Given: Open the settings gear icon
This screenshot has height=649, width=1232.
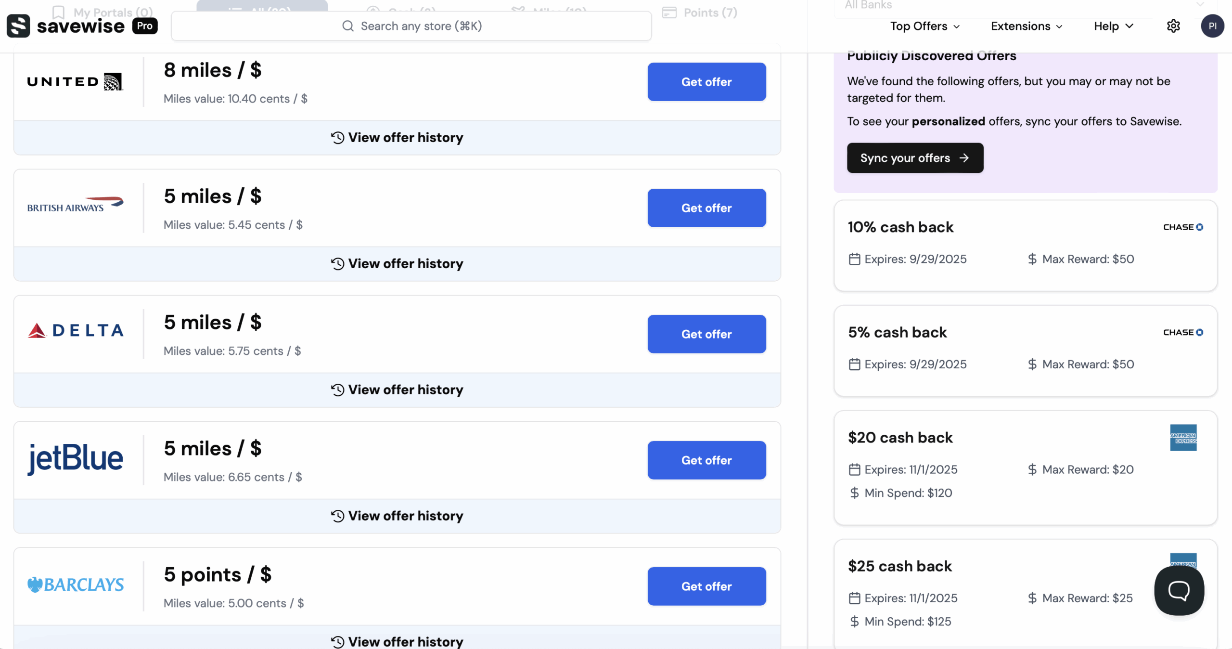Looking at the screenshot, I should pos(1173,26).
